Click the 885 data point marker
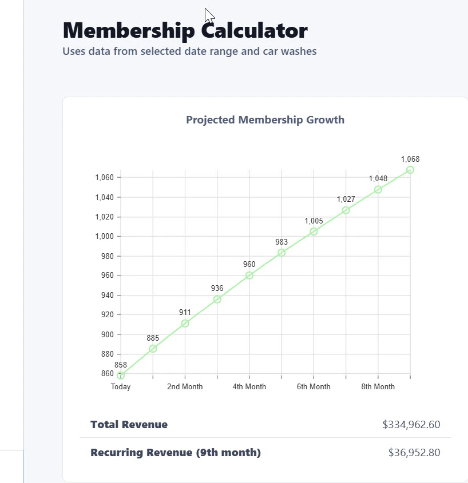 click(x=153, y=349)
